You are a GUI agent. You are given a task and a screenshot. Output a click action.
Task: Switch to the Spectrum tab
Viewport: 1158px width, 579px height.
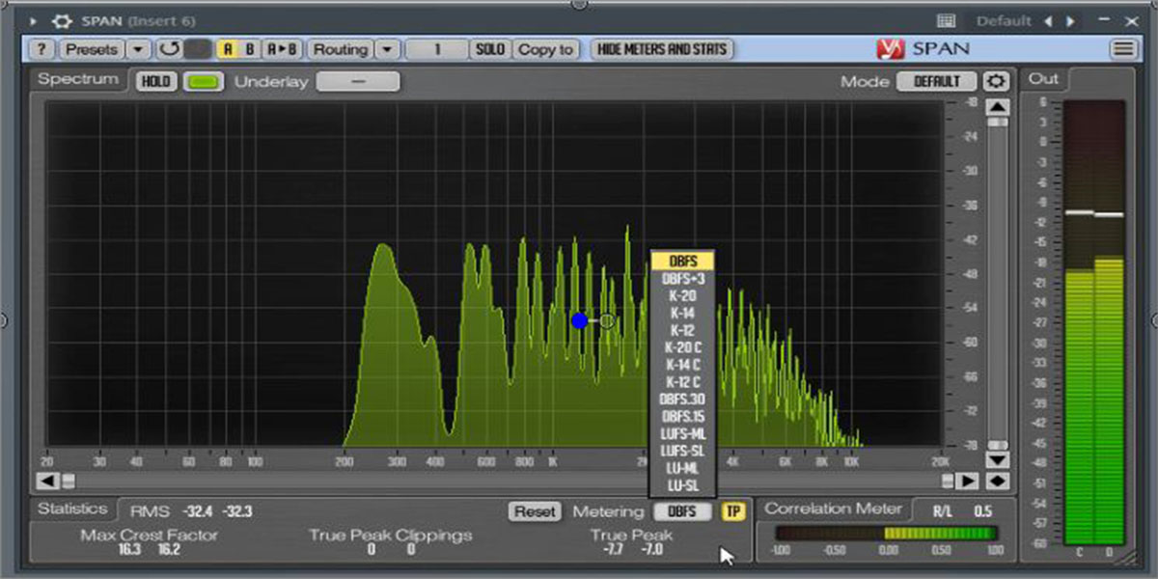[78, 79]
